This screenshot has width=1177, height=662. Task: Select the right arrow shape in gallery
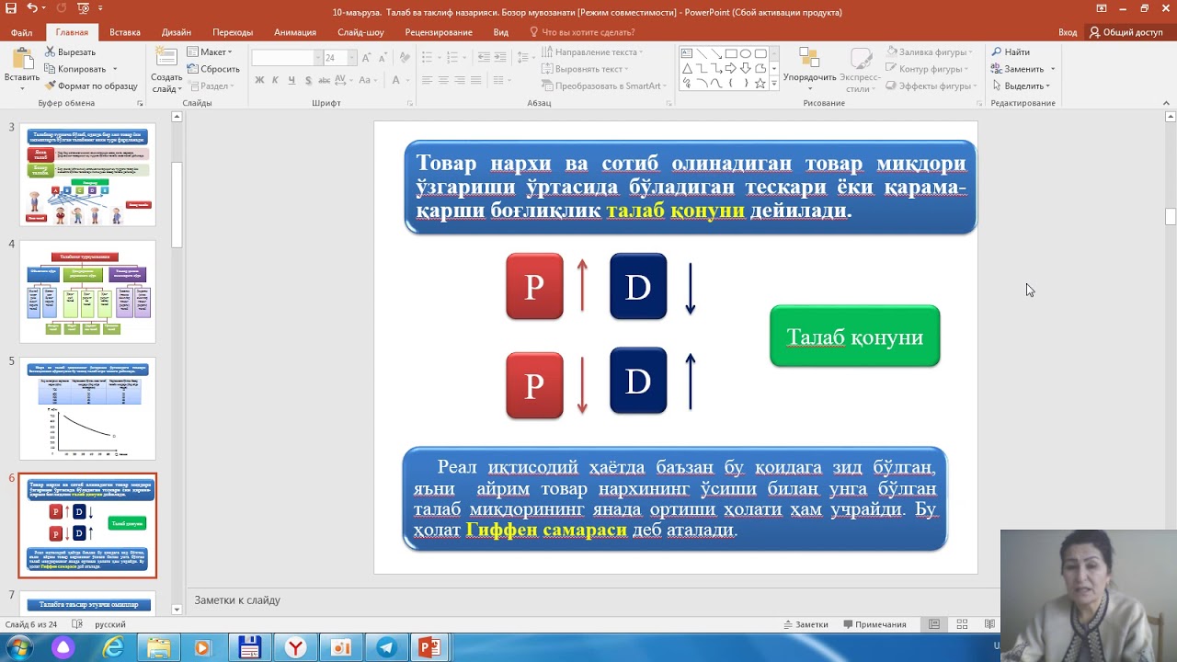click(x=731, y=68)
